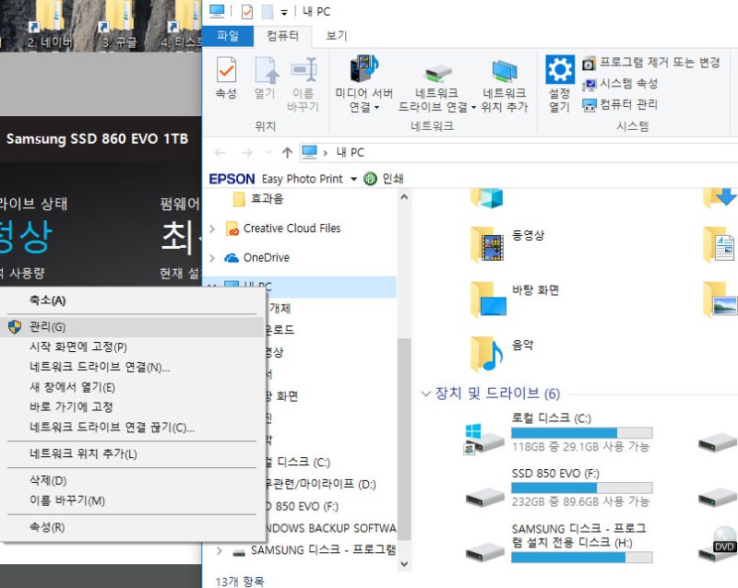Viewport: 738px width, 588px height.
Task: Choose 관리(G) in the context menu
Action: 132,327
